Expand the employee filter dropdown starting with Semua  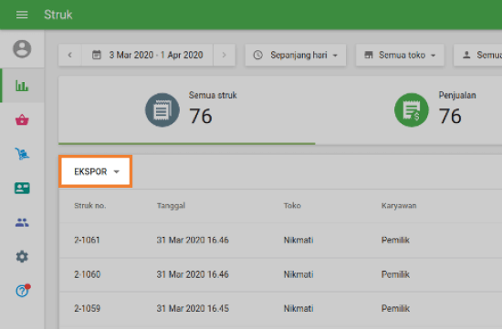(x=478, y=55)
